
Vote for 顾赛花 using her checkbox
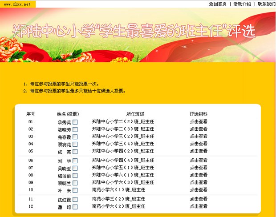click(75, 144)
